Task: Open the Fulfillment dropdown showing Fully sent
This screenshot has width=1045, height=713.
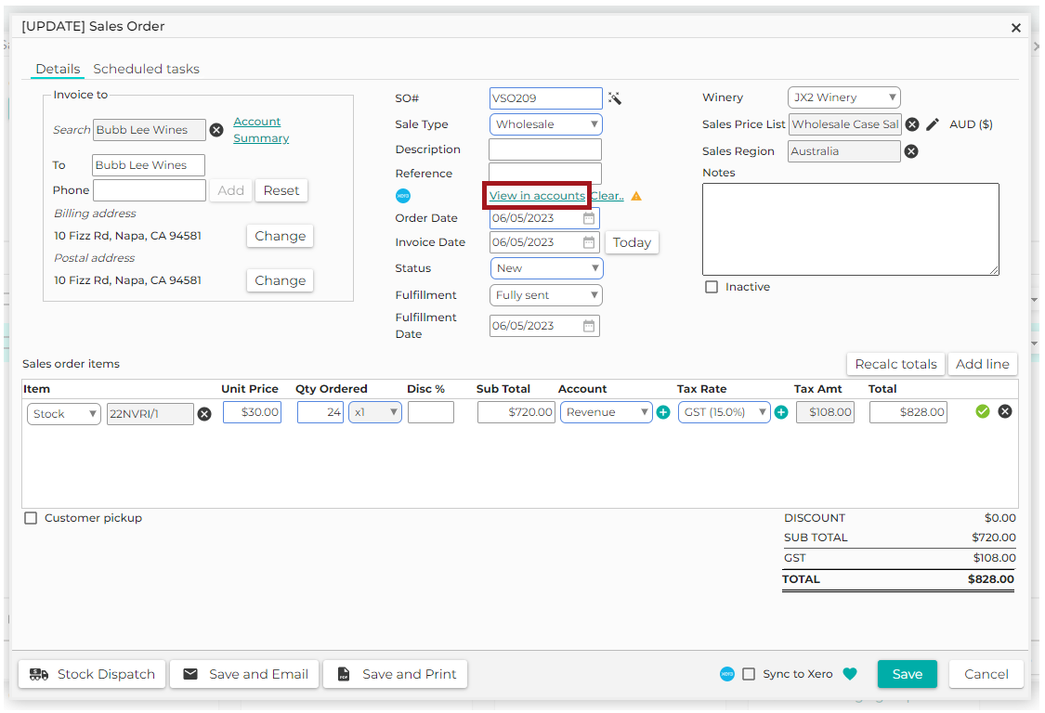Action: pyautogui.click(x=546, y=295)
